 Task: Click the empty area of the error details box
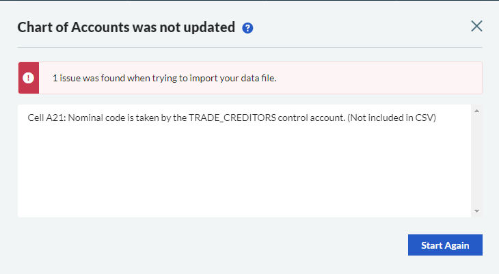click(239, 171)
